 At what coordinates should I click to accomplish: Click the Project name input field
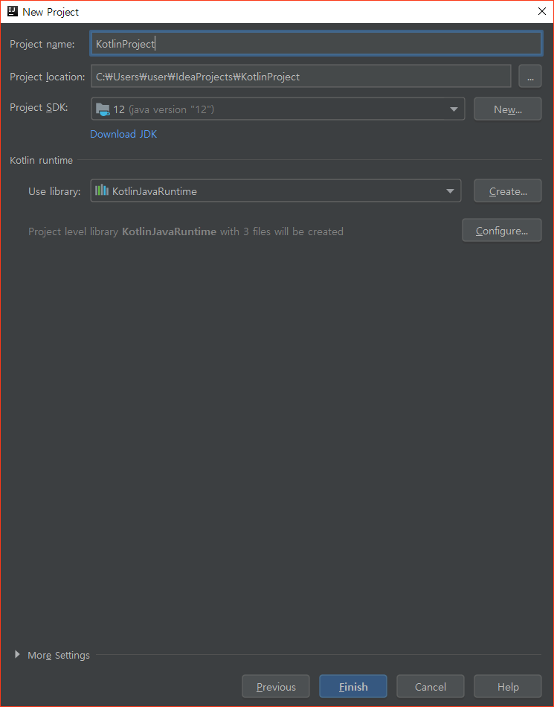click(316, 44)
